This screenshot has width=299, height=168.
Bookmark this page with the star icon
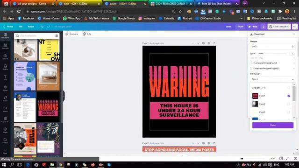180,11
